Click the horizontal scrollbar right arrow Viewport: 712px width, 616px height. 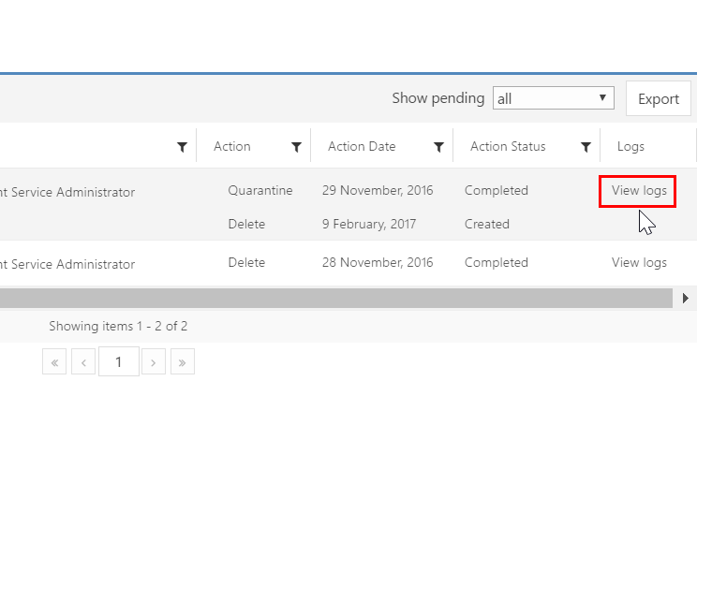tap(686, 298)
